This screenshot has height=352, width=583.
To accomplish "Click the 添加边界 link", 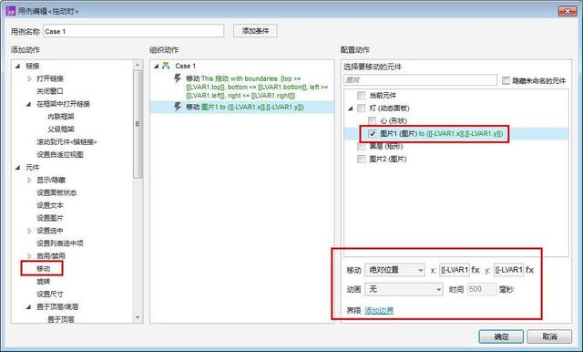I will pyautogui.click(x=379, y=310).
